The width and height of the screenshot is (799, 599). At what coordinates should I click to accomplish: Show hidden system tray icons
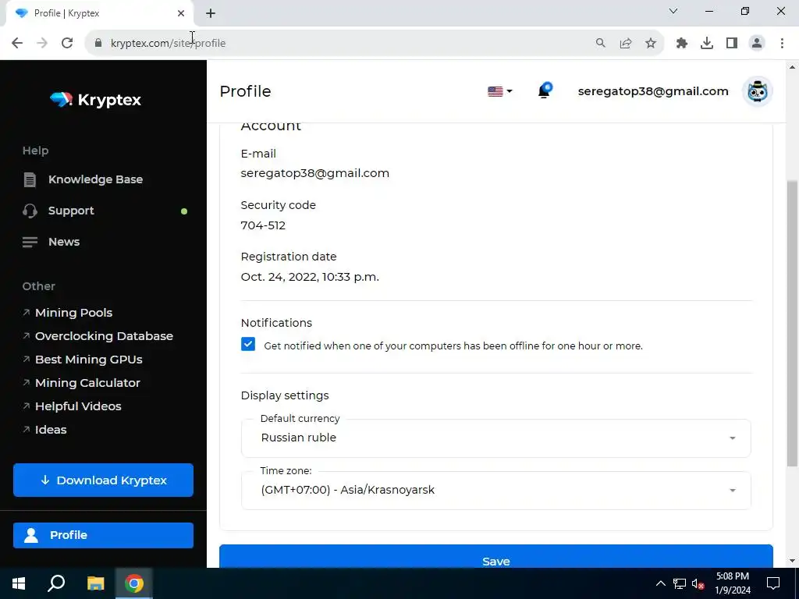click(660, 583)
